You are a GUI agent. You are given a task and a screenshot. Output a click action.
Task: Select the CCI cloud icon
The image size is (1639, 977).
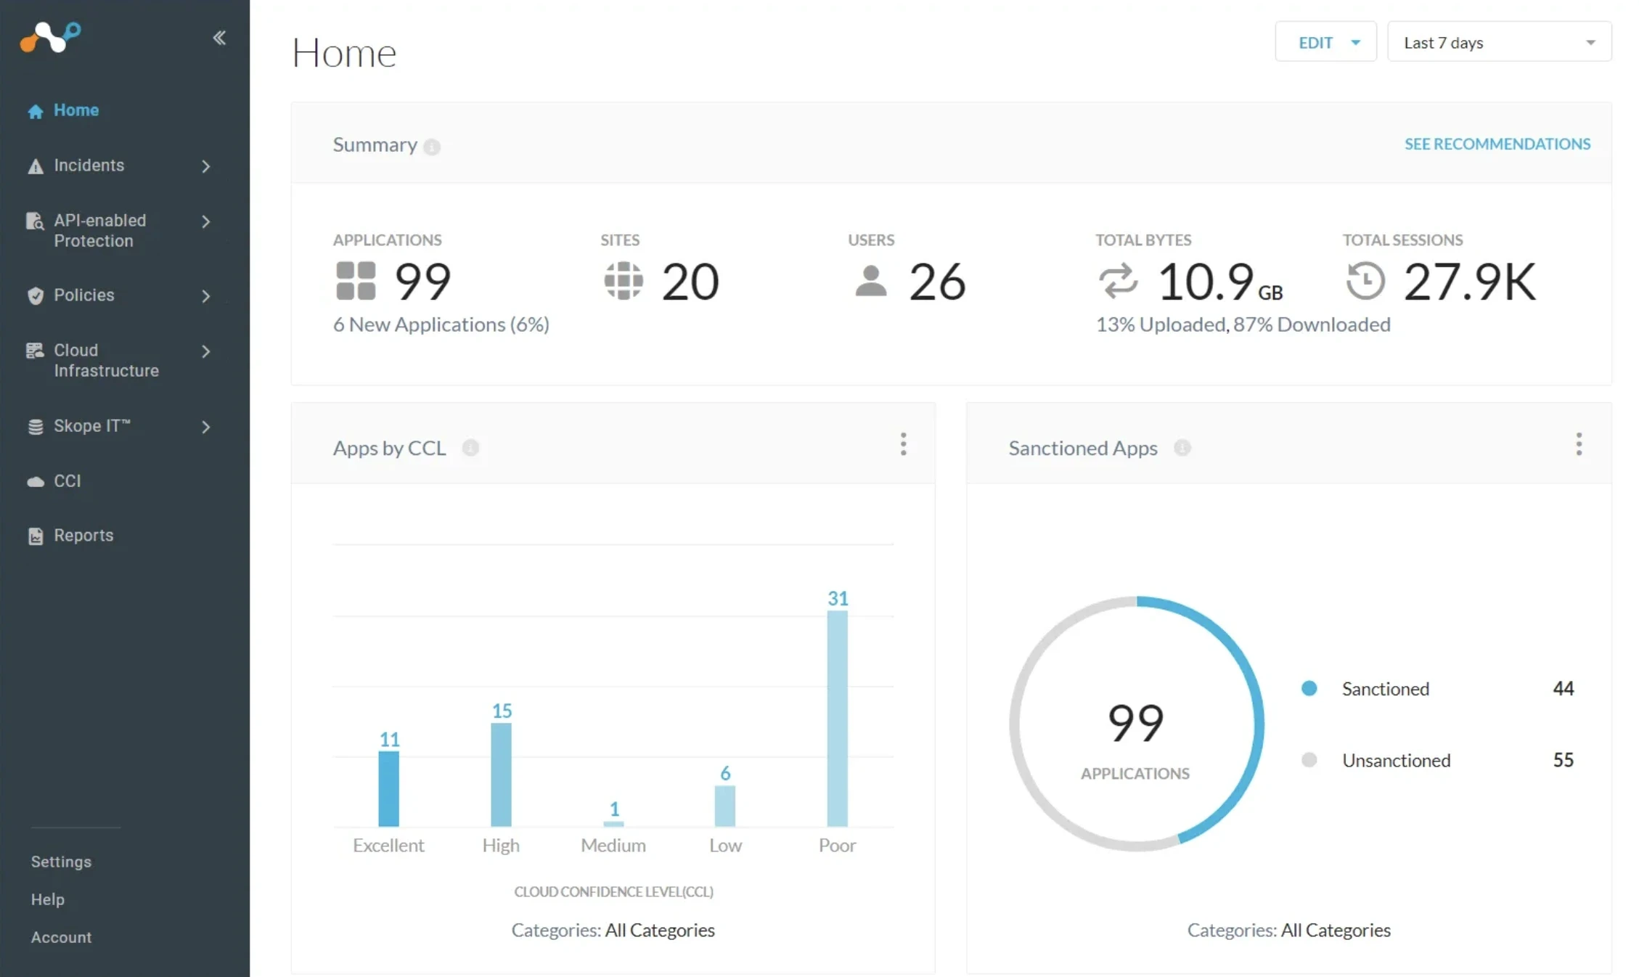coord(36,481)
